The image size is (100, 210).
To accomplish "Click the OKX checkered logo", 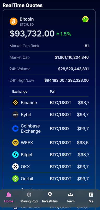I will [x=15, y=167].
